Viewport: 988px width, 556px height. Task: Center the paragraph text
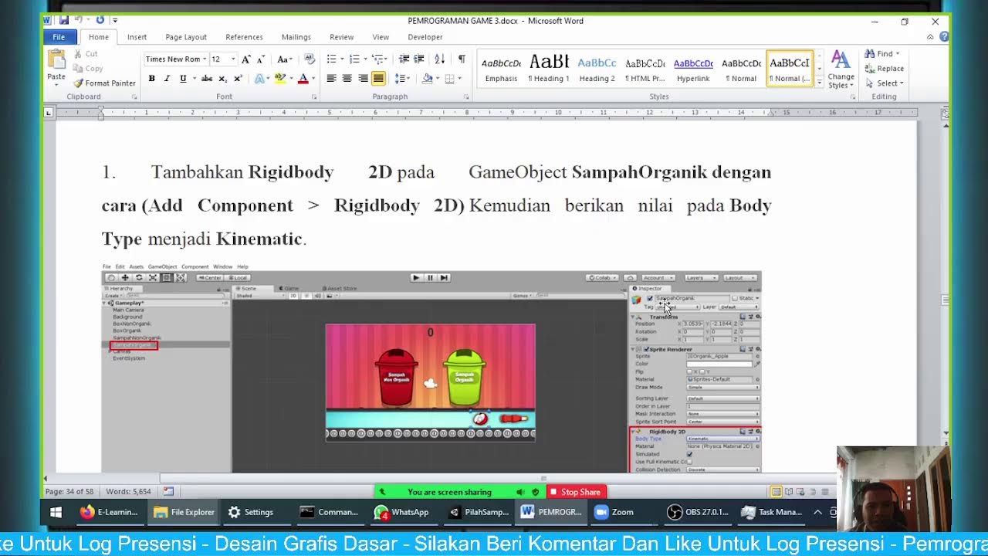[347, 79]
